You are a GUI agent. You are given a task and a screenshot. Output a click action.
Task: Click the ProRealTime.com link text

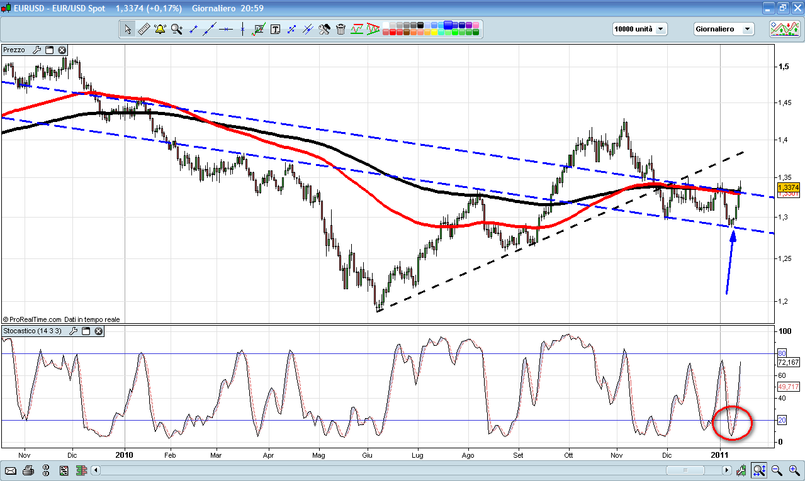36,319
